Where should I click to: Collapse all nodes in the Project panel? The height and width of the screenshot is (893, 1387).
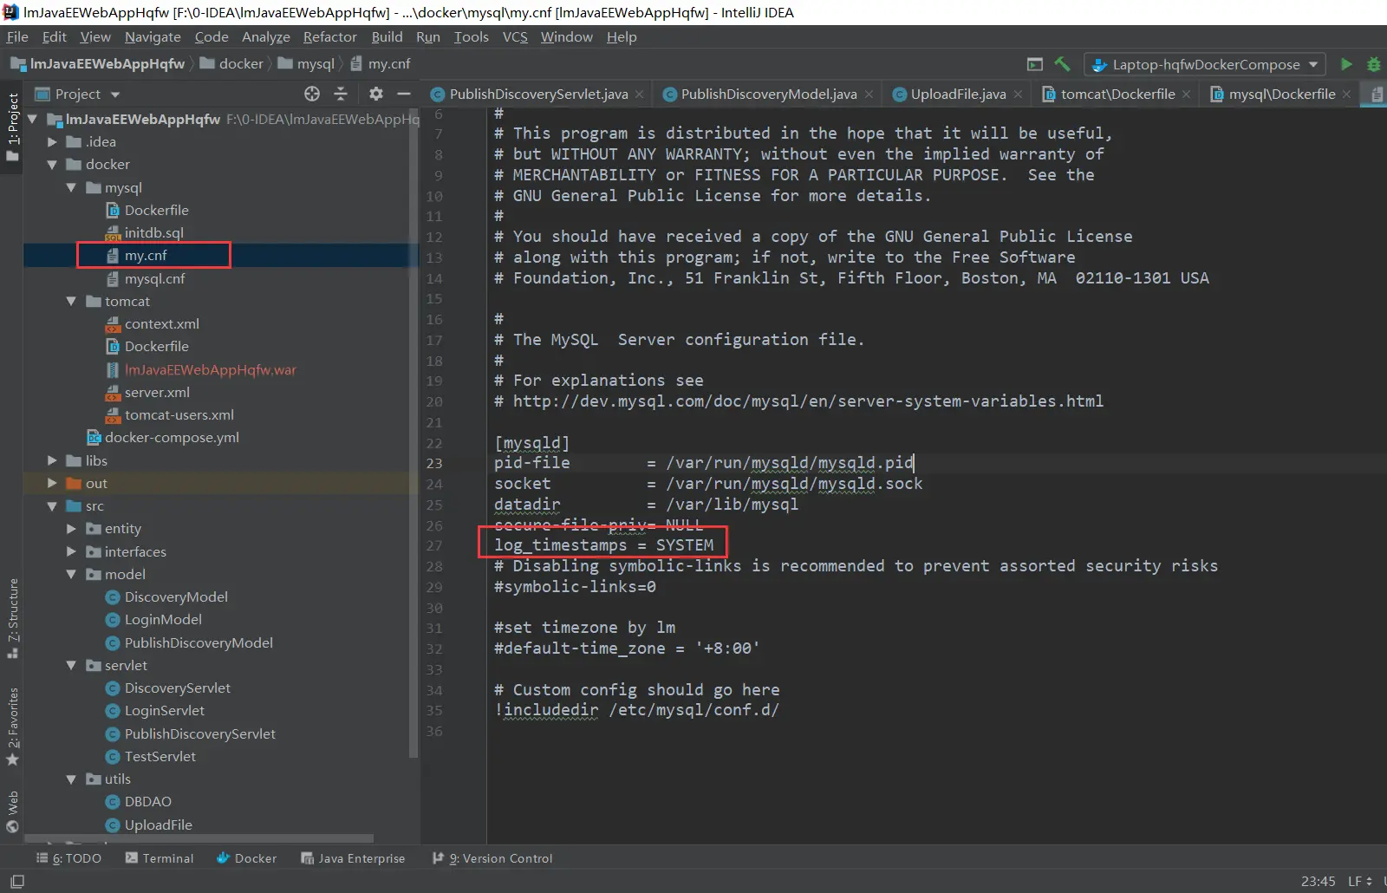(x=341, y=94)
